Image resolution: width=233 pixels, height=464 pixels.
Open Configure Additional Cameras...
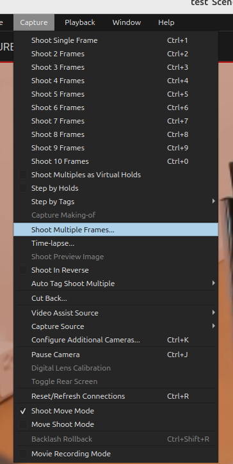(116, 340)
